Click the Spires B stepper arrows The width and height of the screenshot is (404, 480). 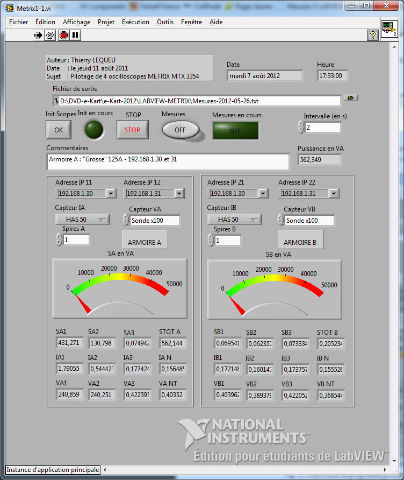tap(211, 241)
